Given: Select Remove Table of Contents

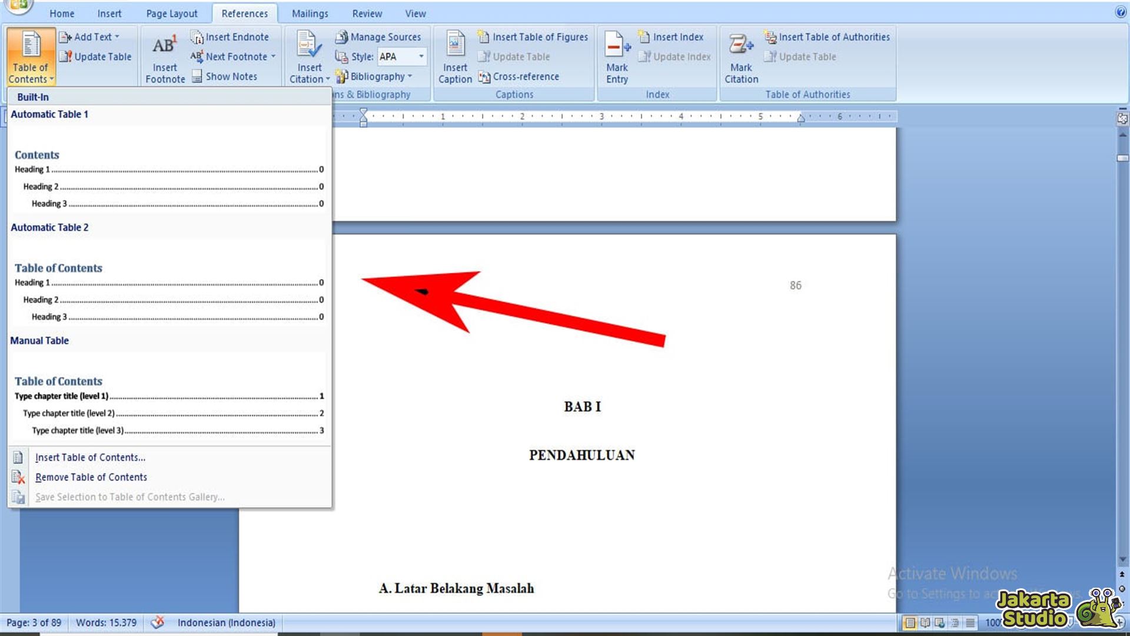Looking at the screenshot, I should (x=91, y=477).
